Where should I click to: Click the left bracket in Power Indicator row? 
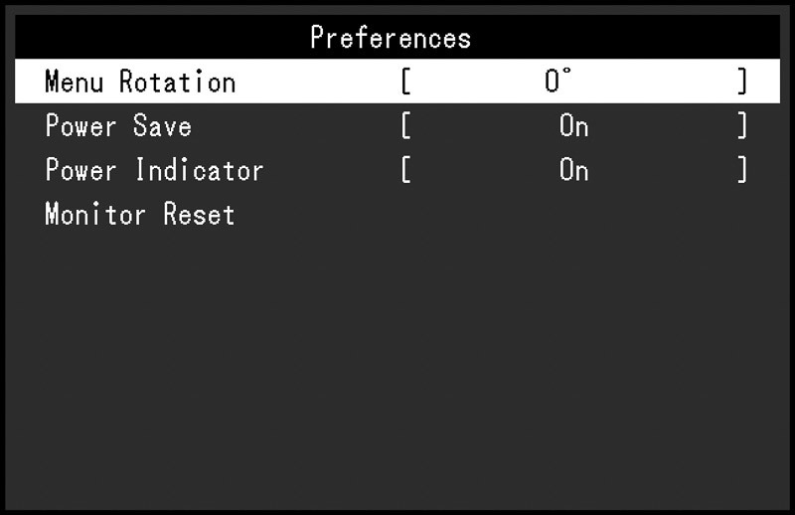coord(406,169)
